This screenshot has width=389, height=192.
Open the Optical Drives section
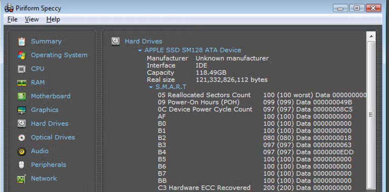53,137
